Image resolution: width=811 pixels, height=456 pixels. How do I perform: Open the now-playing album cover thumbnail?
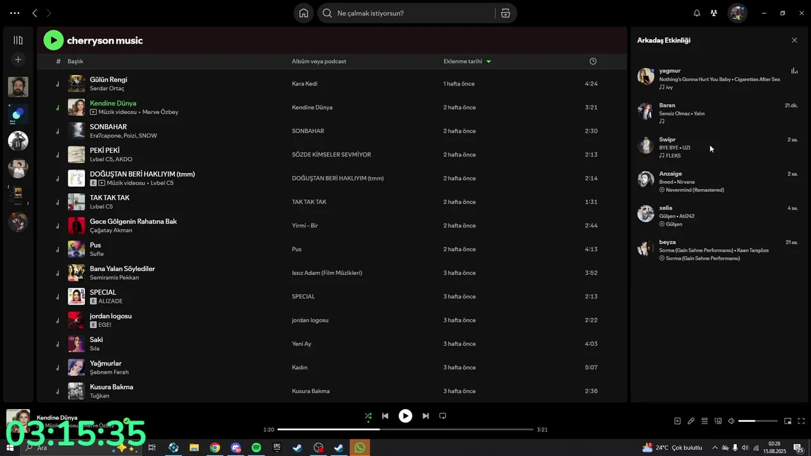point(18,421)
